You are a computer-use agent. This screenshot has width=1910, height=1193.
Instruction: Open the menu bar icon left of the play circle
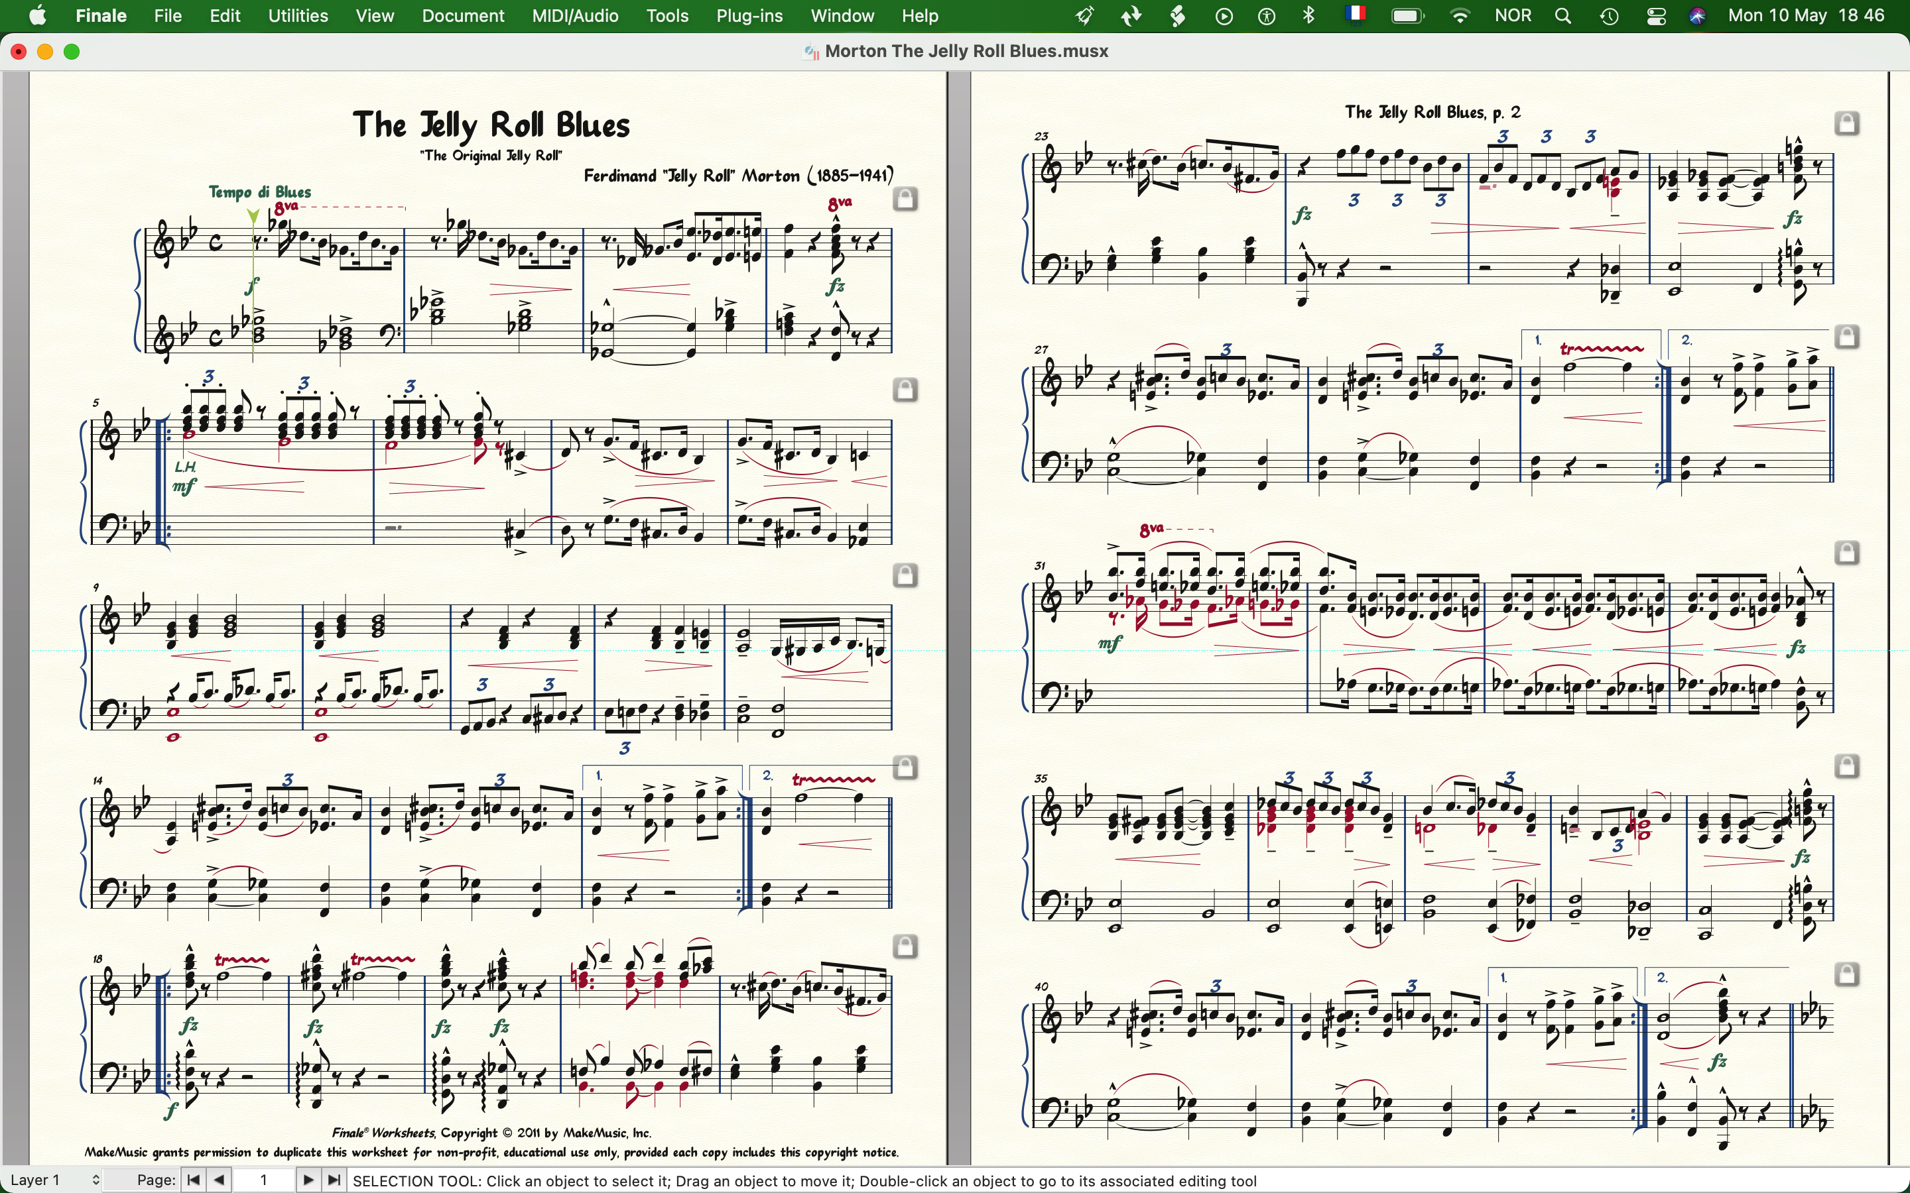click(x=1179, y=16)
